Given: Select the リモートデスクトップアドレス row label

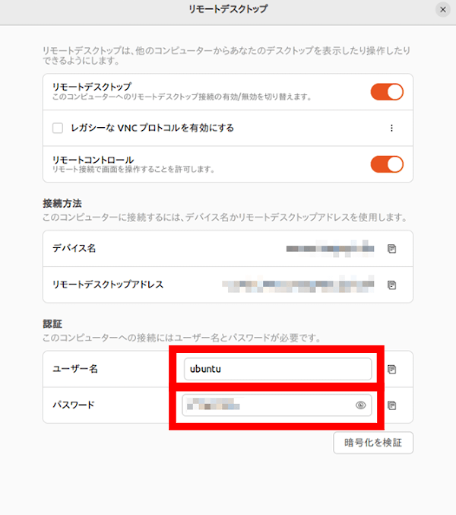Looking at the screenshot, I should [108, 285].
